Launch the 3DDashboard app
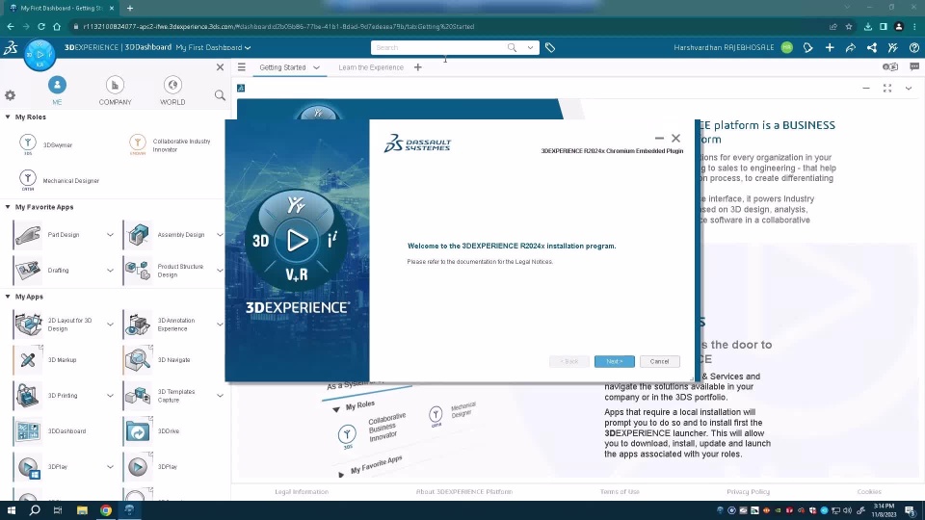This screenshot has height=520, width=925. [51, 431]
